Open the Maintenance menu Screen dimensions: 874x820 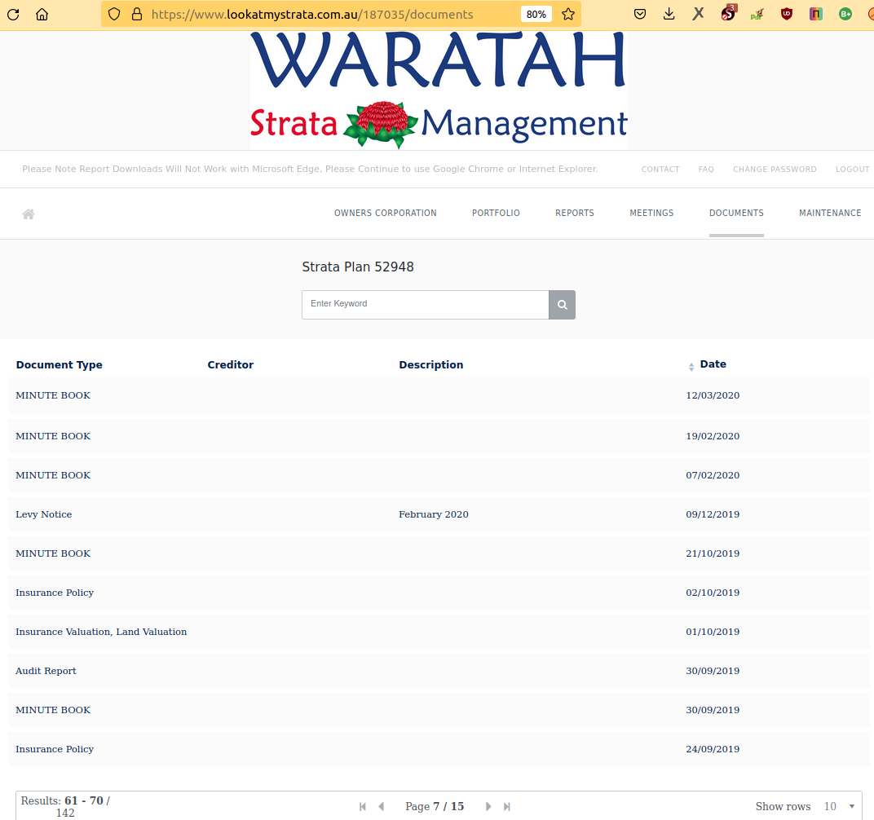[x=829, y=213]
